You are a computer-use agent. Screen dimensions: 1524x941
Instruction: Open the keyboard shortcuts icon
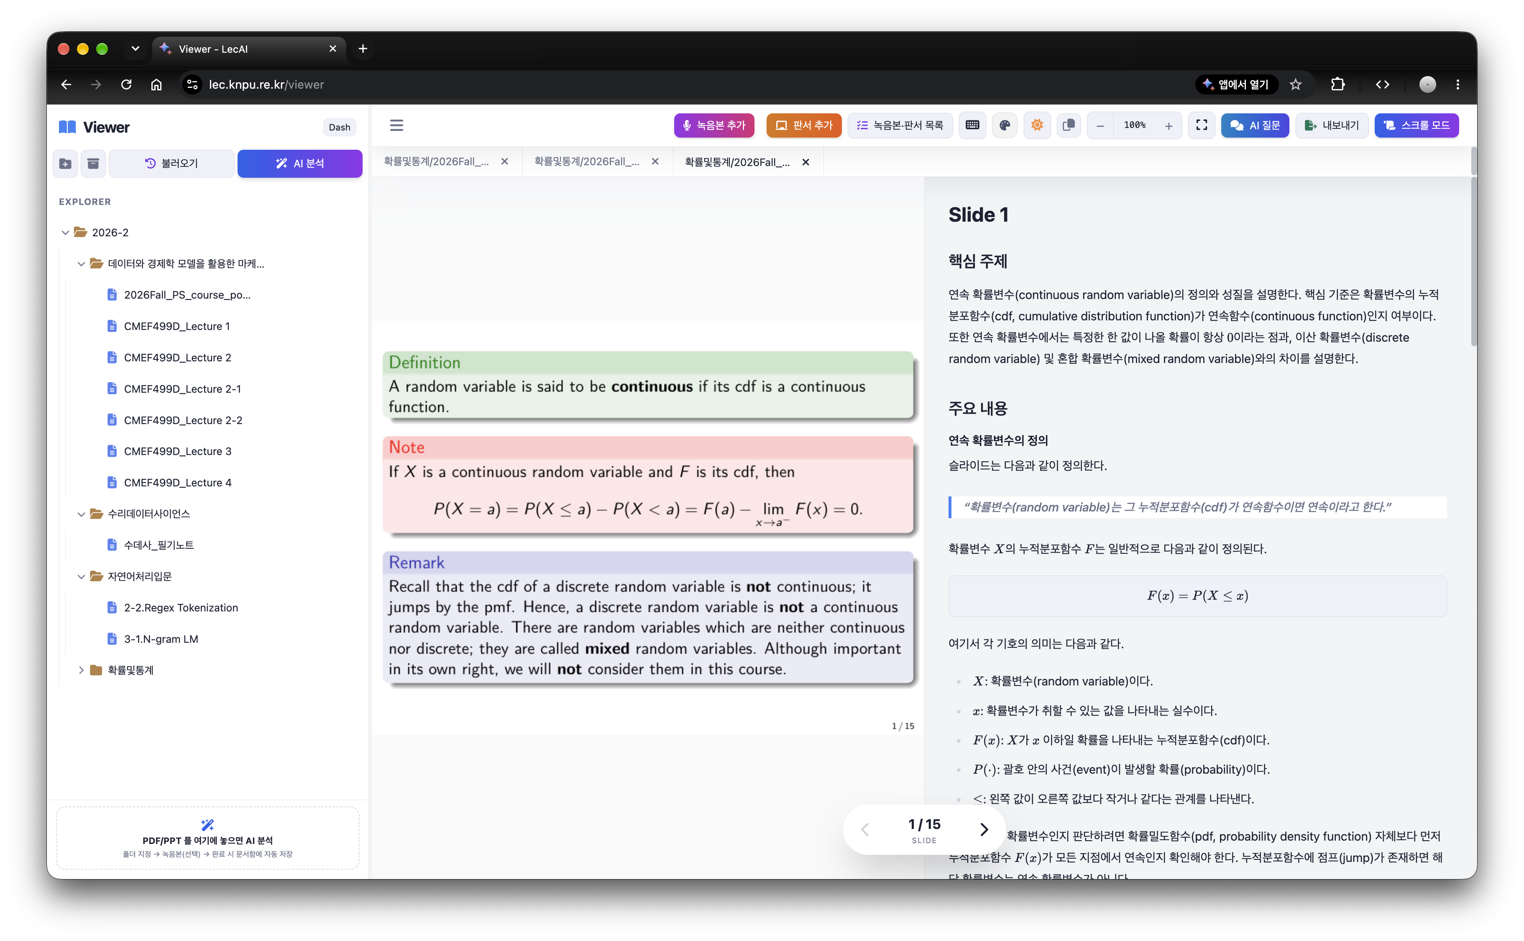coord(972,125)
